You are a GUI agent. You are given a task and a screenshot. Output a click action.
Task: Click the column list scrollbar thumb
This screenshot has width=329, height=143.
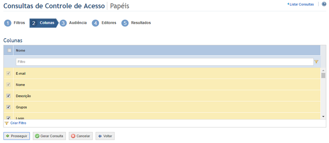point(323,75)
